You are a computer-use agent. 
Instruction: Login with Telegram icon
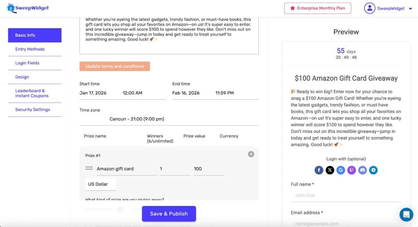(373, 170)
